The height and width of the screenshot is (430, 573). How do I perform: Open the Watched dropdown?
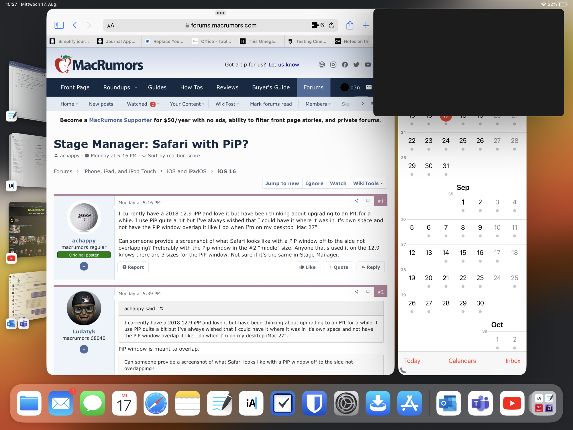158,104
